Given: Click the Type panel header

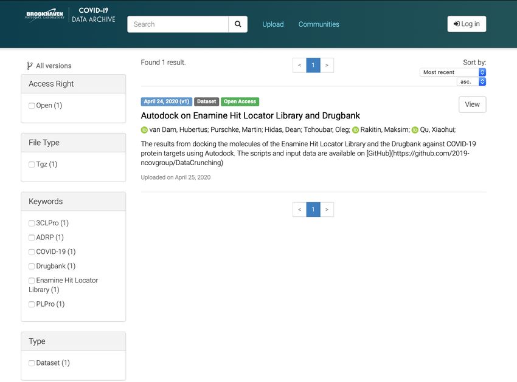Looking at the screenshot, I should pos(73,341).
